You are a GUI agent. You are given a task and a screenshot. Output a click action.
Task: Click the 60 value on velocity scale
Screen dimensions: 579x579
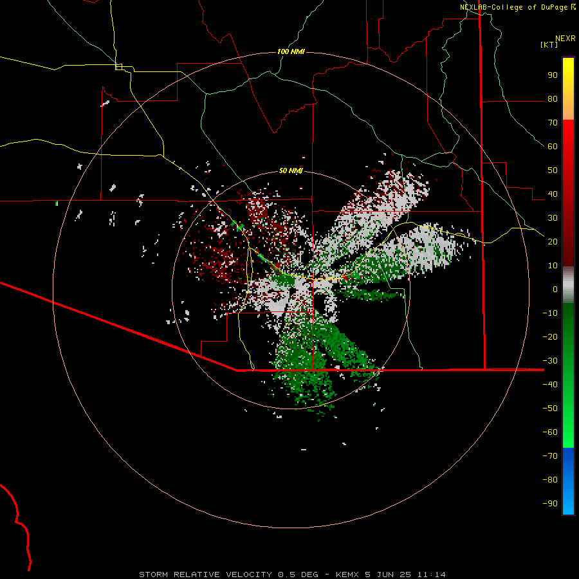553,147
